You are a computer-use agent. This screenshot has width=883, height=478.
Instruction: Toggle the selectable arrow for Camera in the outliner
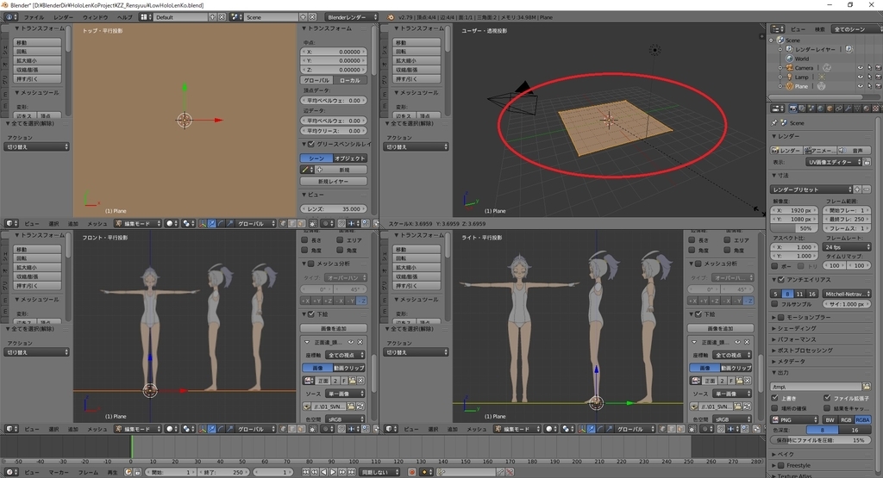tap(869, 68)
